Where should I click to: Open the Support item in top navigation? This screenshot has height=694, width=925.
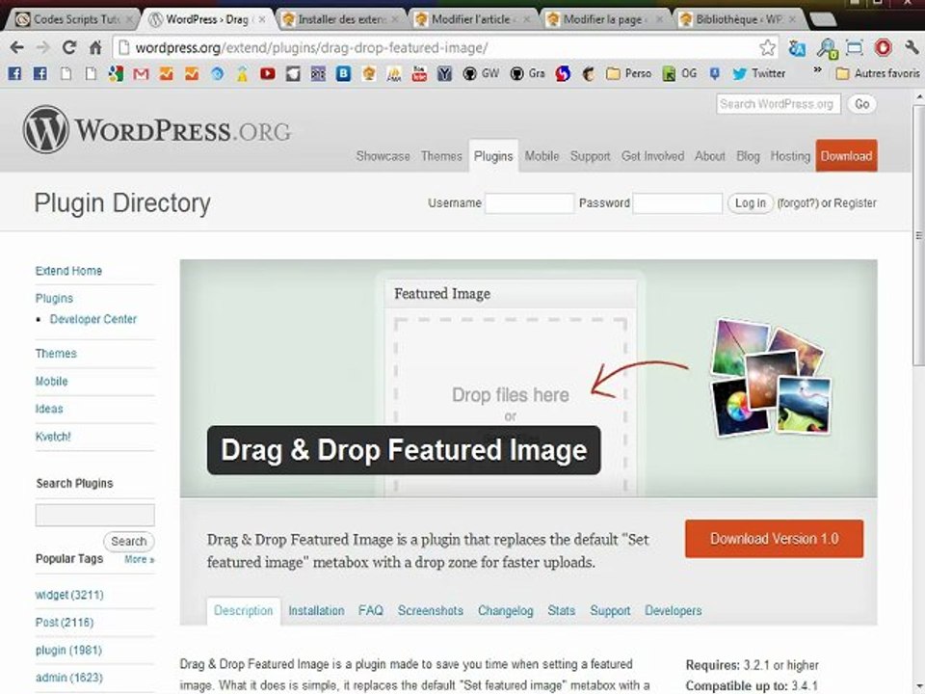(x=590, y=156)
